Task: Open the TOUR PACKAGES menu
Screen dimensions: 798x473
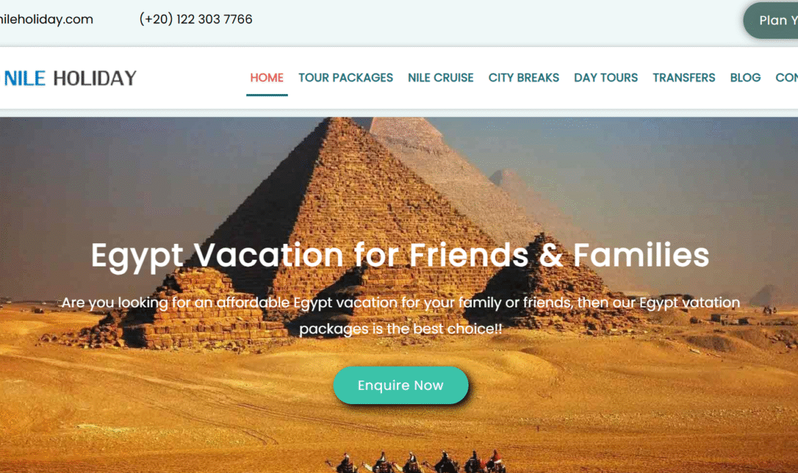Action: (x=346, y=78)
